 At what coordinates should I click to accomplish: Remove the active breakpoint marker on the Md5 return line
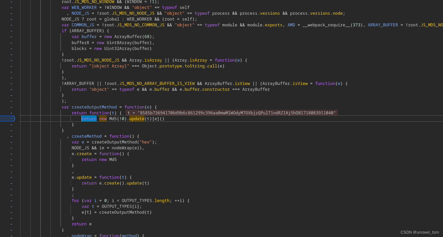coord(8,119)
